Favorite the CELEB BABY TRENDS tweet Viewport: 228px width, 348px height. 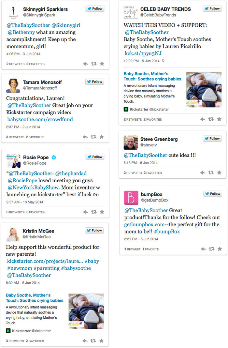219,119
